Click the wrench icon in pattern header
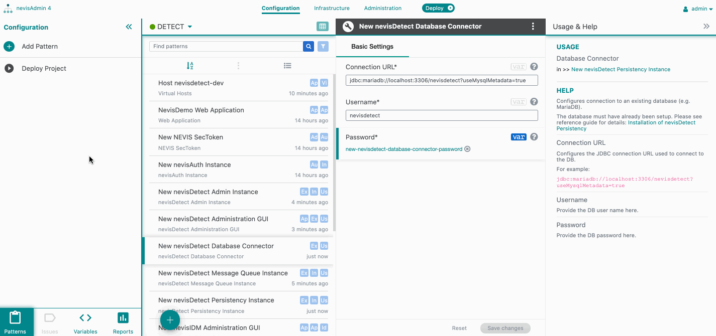The height and width of the screenshot is (336, 716). 348,27
